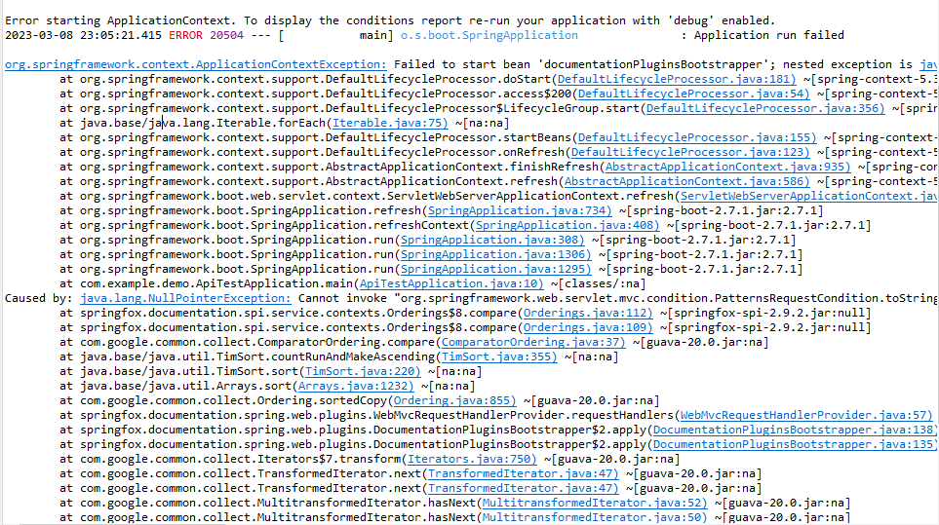Open AbstractApplicationContext.java:935 link
This screenshot has width=939, height=525.
(x=727, y=167)
